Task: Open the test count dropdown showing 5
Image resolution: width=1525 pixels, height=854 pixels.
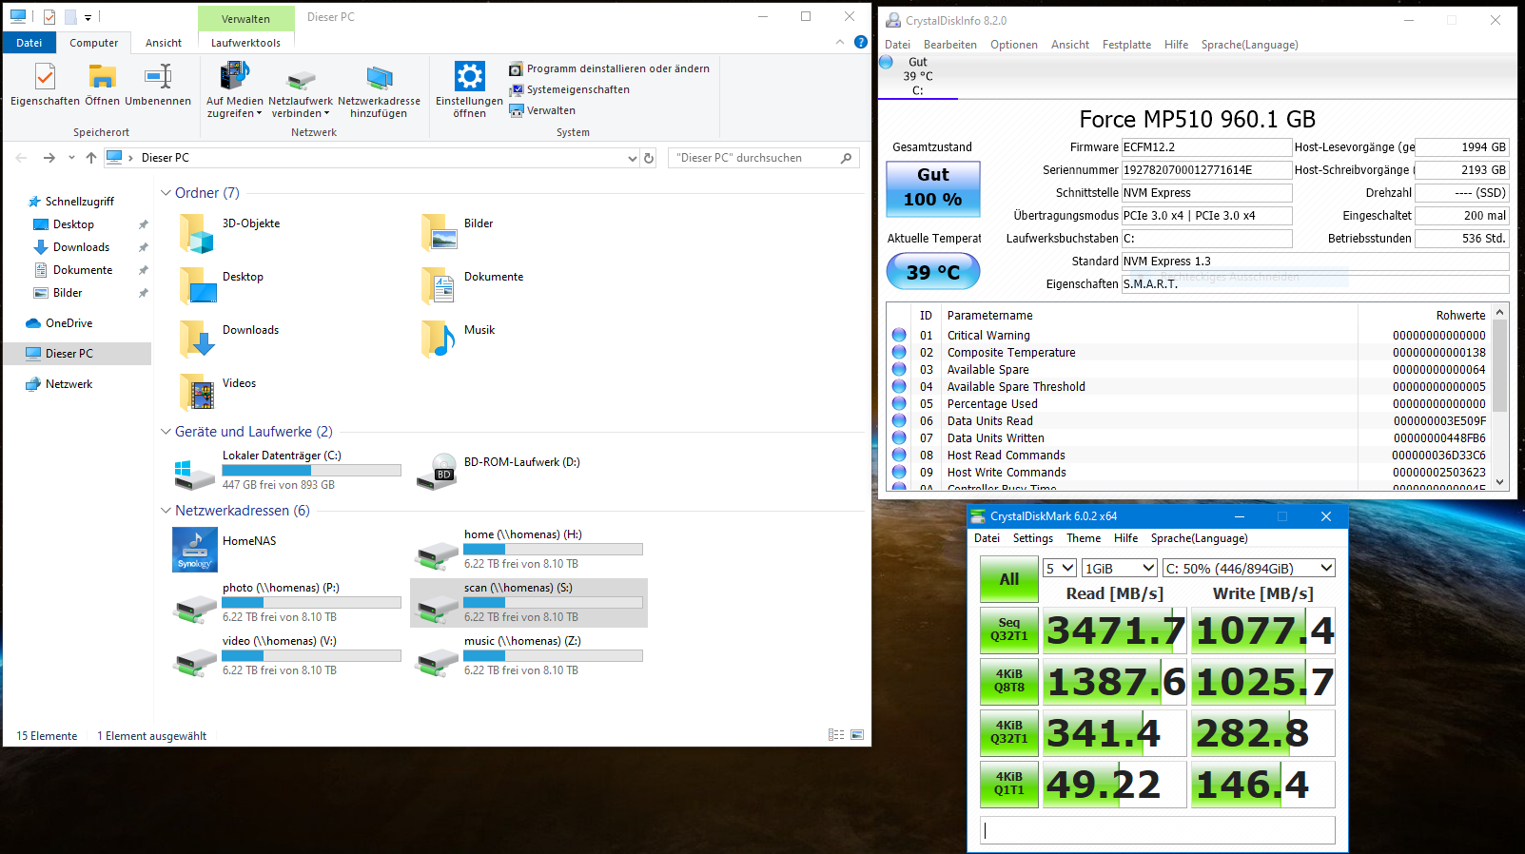Action: pyautogui.click(x=1060, y=569)
